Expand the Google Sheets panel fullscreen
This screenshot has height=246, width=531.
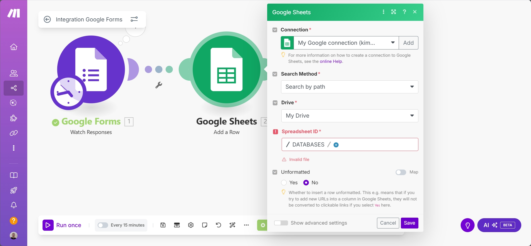click(x=394, y=12)
